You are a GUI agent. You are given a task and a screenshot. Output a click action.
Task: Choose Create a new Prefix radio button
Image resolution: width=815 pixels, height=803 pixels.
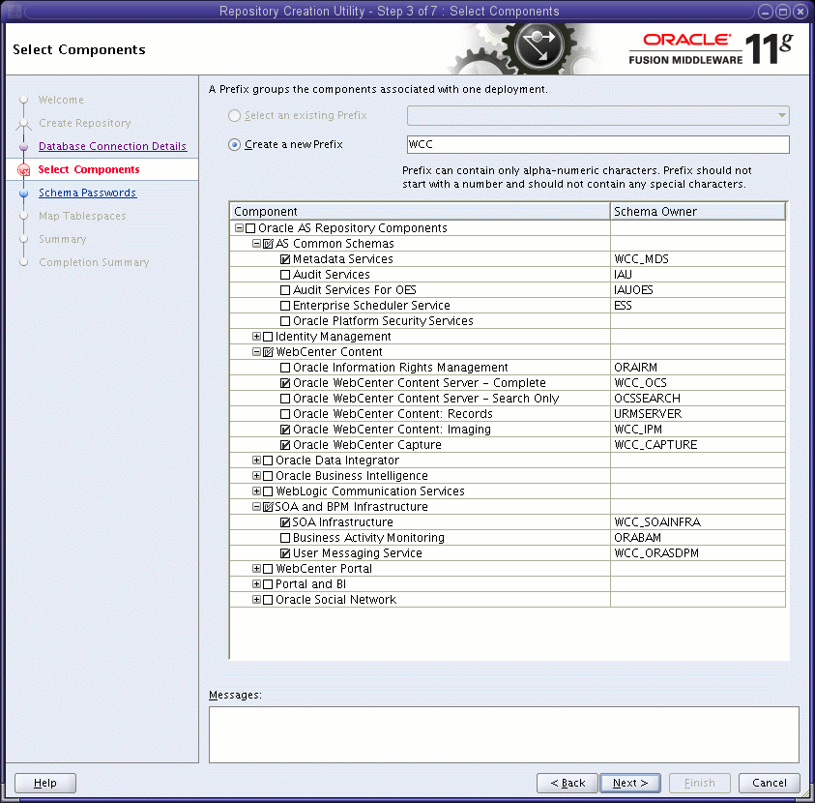coord(234,144)
